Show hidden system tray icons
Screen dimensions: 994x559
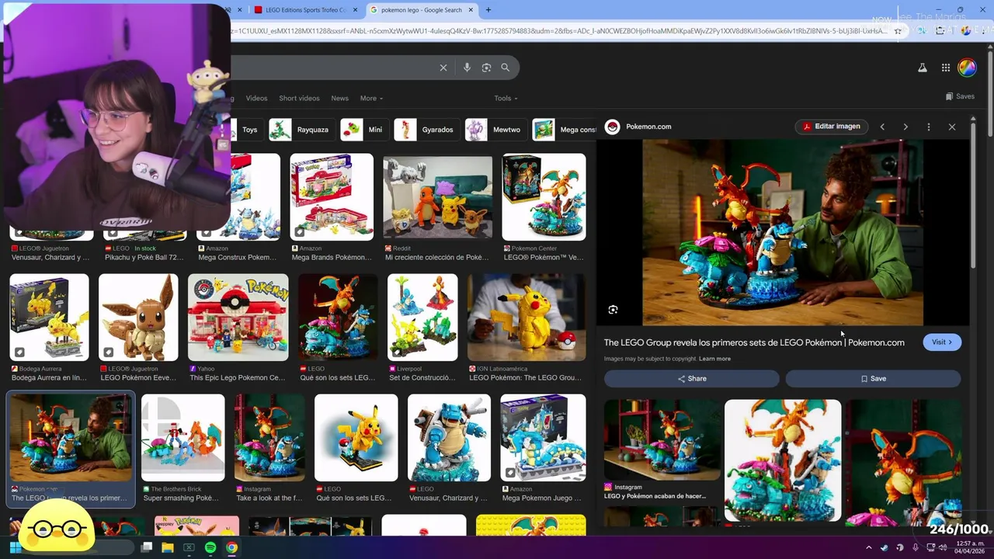869,547
